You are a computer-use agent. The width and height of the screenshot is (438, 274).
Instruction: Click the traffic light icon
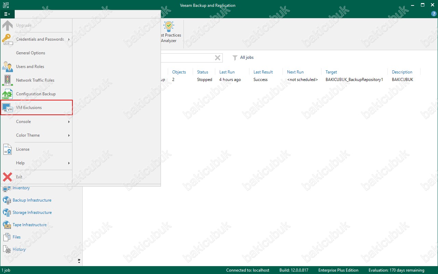[x=8, y=80]
